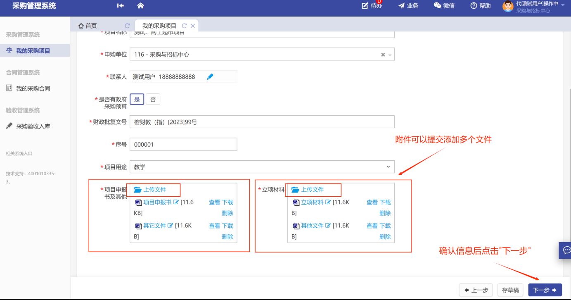Refresh 我的采购项目 tab with reload icon

(184, 26)
